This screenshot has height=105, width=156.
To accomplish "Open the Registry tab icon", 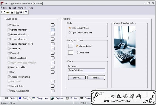I will 53,98.
